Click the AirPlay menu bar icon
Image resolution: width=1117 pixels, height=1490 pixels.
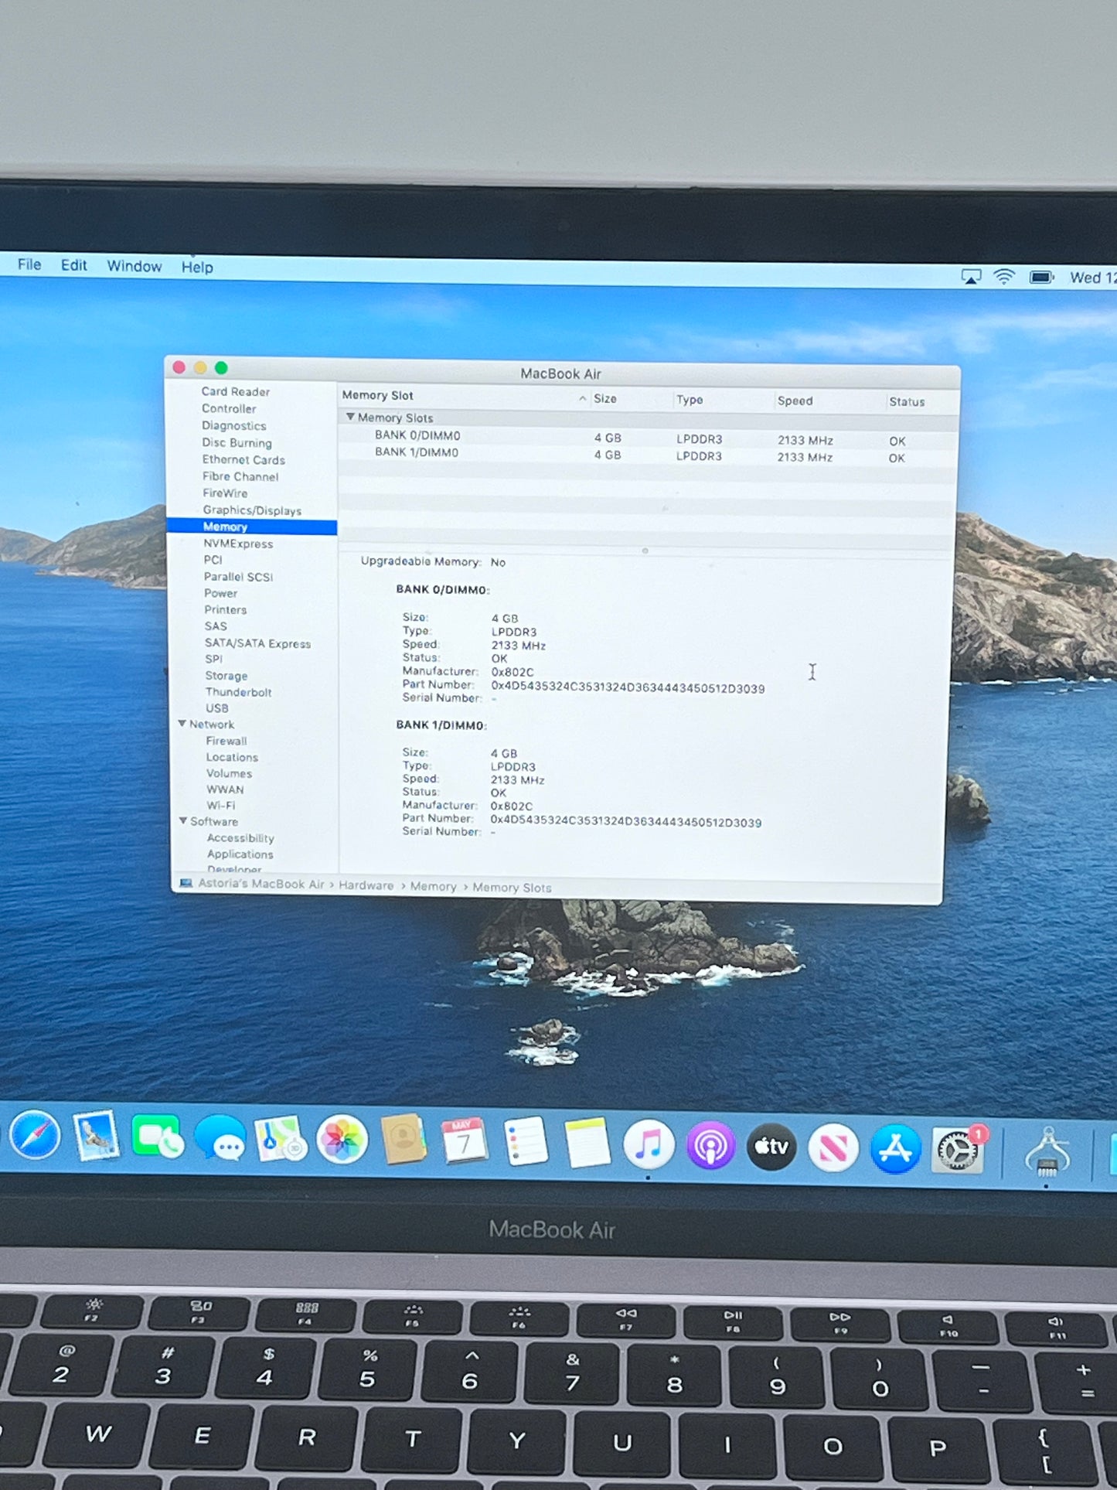(x=971, y=277)
